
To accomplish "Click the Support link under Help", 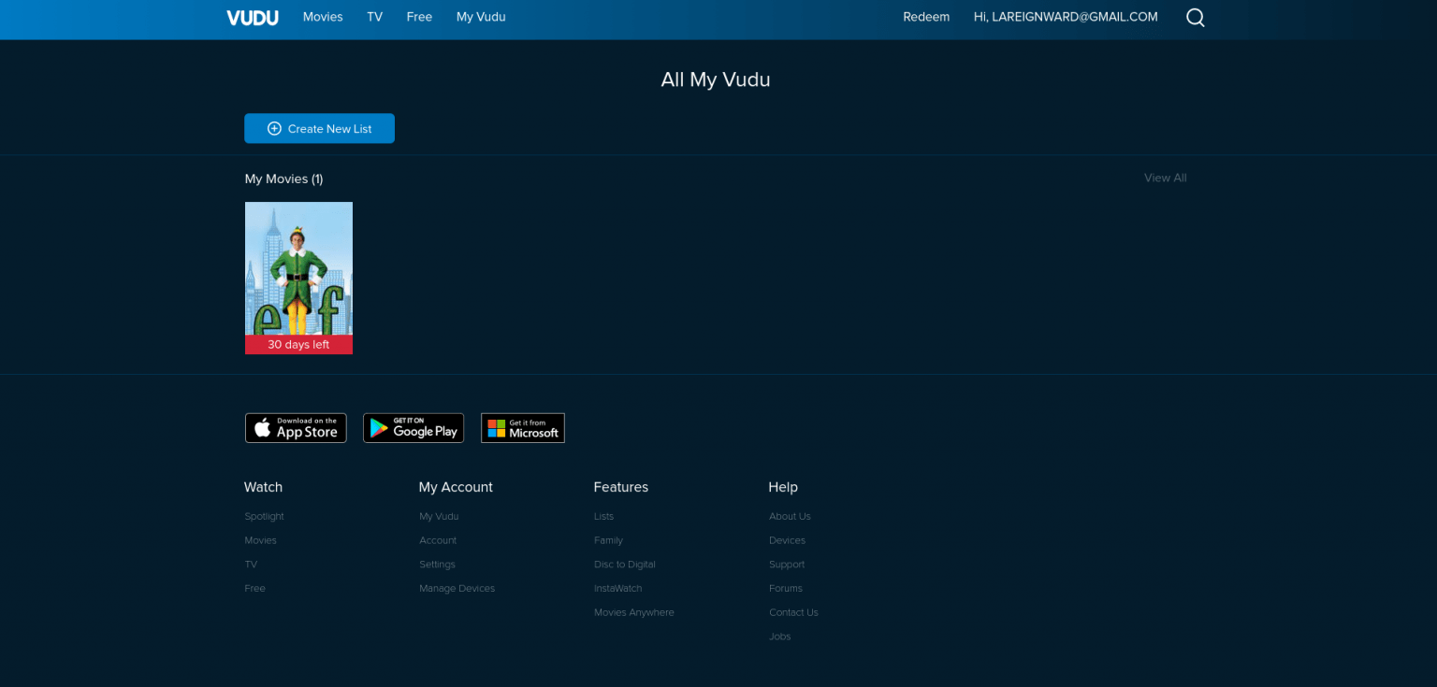I will pyautogui.click(x=786, y=564).
